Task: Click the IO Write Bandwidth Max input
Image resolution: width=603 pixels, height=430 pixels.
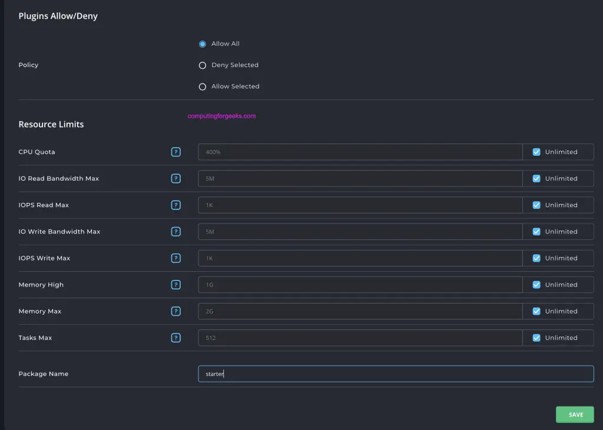Action: [x=360, y=231]
